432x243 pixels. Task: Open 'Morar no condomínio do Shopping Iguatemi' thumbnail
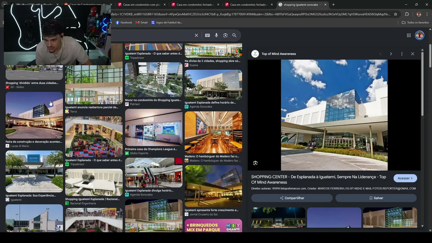[154, 80]
